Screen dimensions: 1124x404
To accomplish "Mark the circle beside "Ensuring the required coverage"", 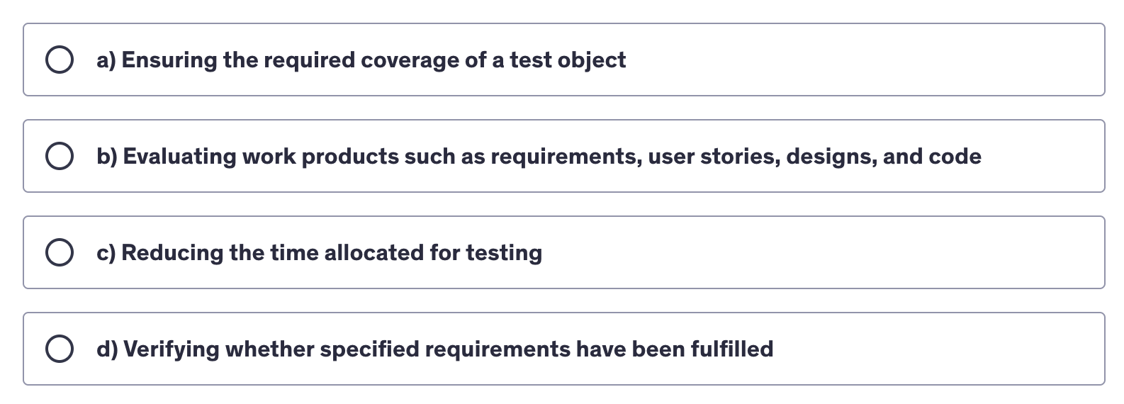I will coord(60,60).
